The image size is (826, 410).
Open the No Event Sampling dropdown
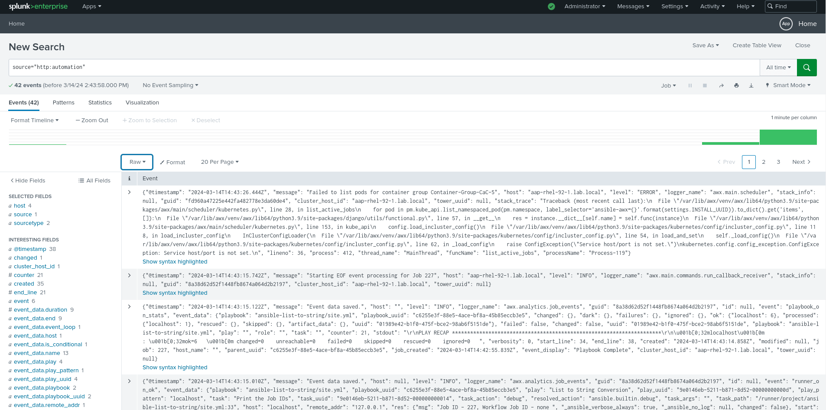(x=170, y=85)
